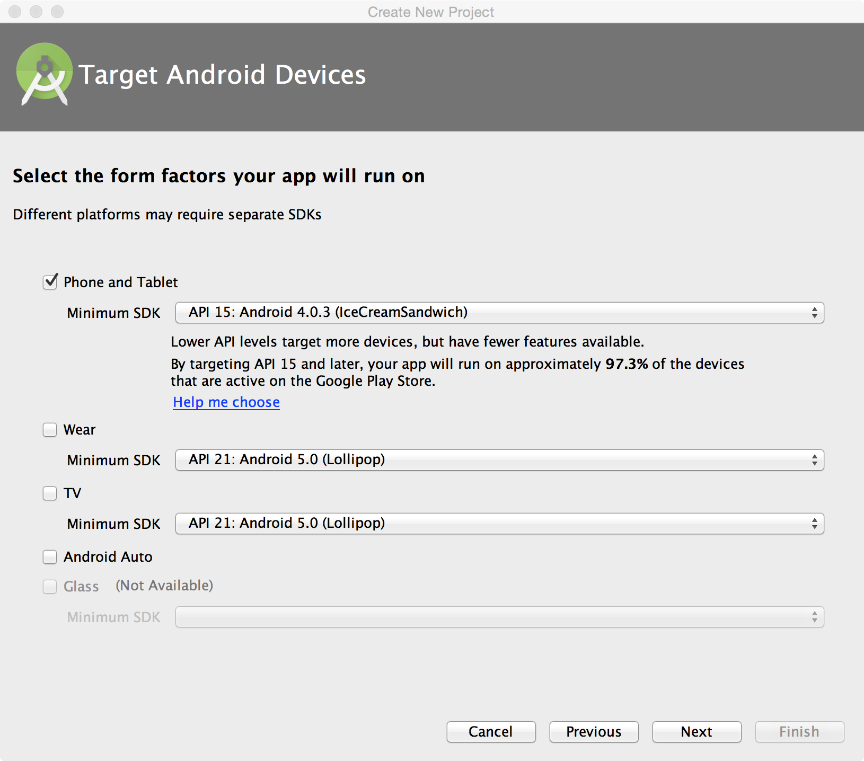Click the Android Auto label text
This screenshot has width=864, height=761.
108,557
